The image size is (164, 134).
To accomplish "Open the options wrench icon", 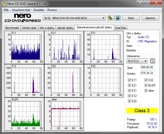I will 110,18.
